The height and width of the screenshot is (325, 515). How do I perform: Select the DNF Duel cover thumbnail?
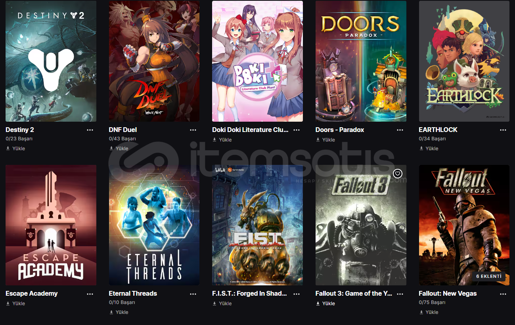pos(154,61)
